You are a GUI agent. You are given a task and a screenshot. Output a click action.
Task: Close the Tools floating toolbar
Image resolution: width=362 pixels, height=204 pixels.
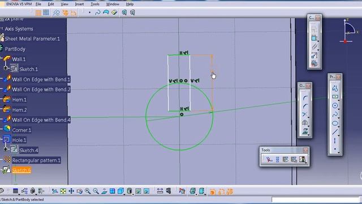[305, 150]
